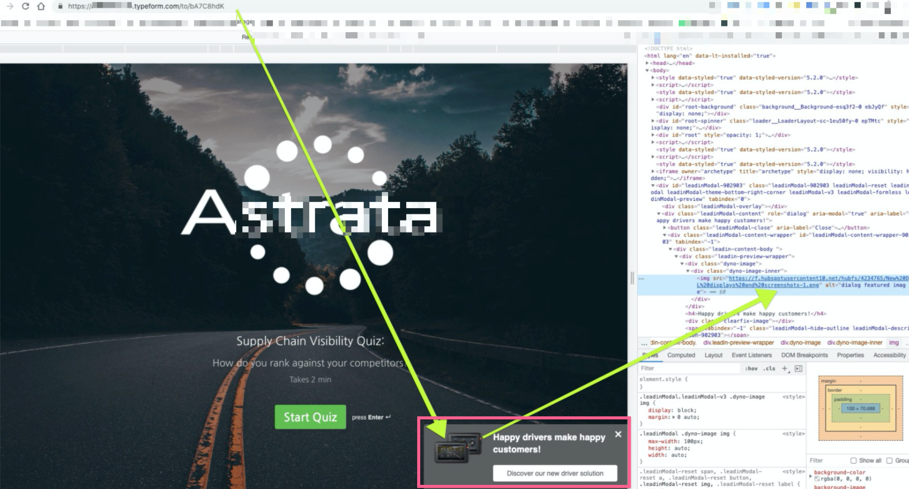
Task: Collapse the body element node
Action: [x=647, y=71]
